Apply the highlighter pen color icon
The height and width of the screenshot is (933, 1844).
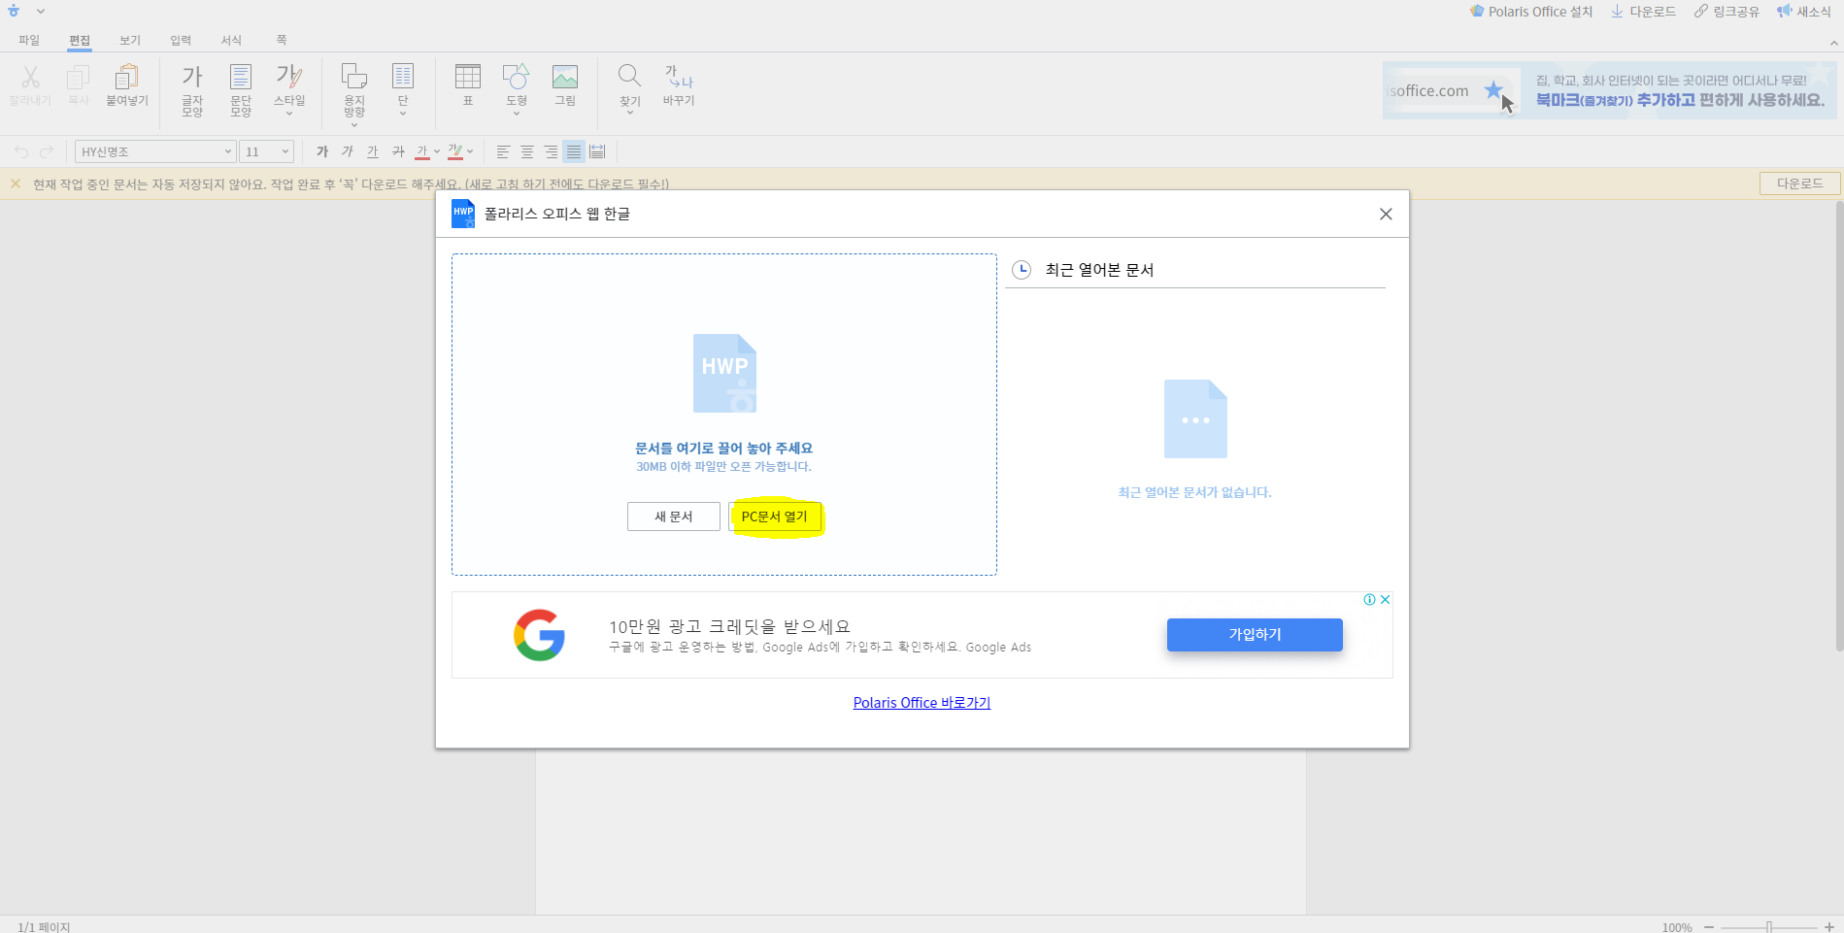[x=454, y=151]
